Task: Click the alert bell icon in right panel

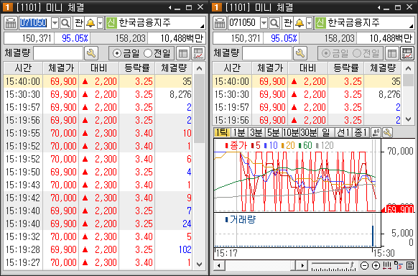Action: pyautogui.click(x=299, y=23)
